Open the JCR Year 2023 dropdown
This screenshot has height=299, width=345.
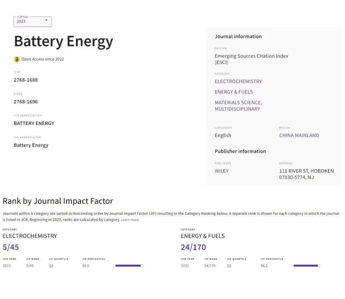33,22
